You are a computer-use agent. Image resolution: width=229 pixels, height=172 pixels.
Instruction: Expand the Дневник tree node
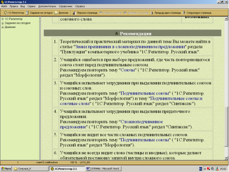click(2, 27)
